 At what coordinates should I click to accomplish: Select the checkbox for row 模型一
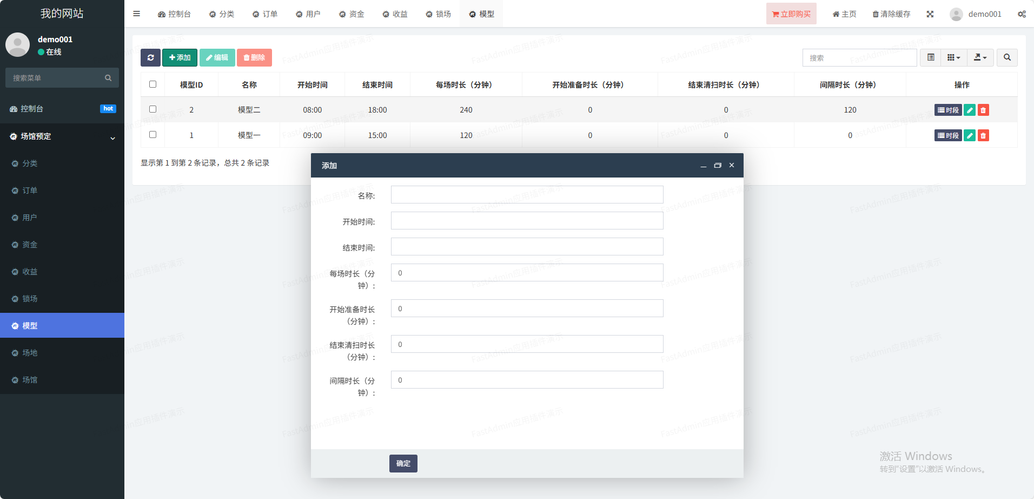tap(153, 135)
